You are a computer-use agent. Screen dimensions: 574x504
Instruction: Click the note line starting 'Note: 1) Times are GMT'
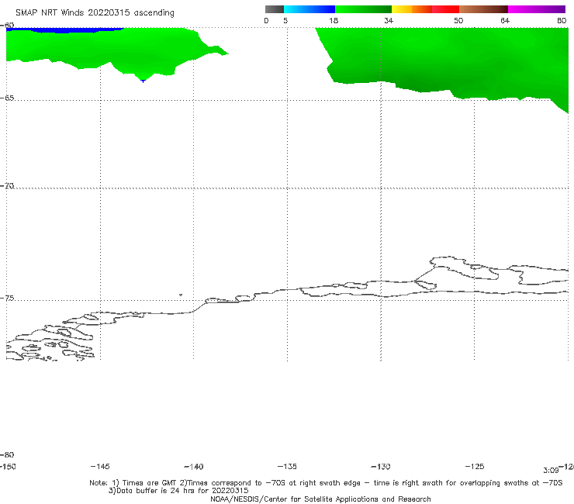[326, 483]
